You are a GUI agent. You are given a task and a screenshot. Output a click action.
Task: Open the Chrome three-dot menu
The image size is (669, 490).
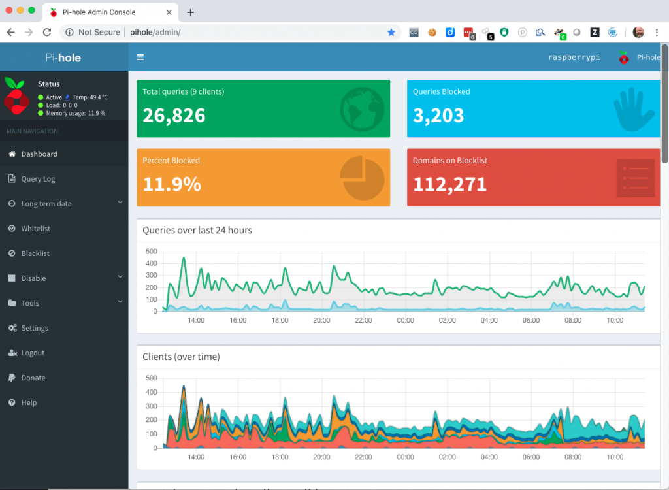657,32
